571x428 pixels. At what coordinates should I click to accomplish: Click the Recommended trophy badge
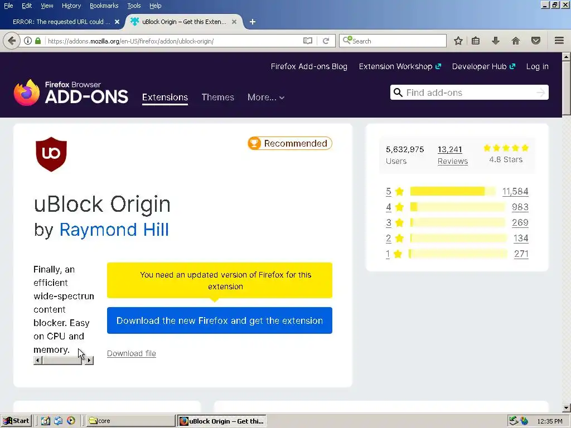pyautogui.click(x=290, y=143)
